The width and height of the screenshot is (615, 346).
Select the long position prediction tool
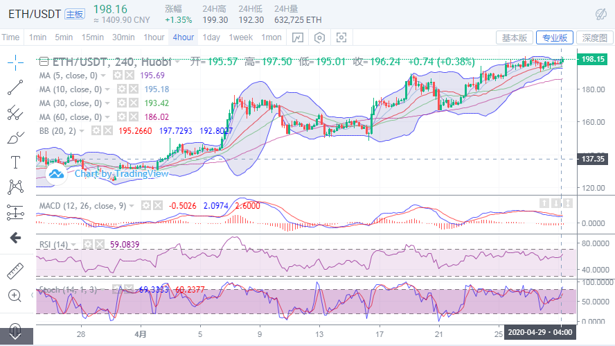coord(15,212)
